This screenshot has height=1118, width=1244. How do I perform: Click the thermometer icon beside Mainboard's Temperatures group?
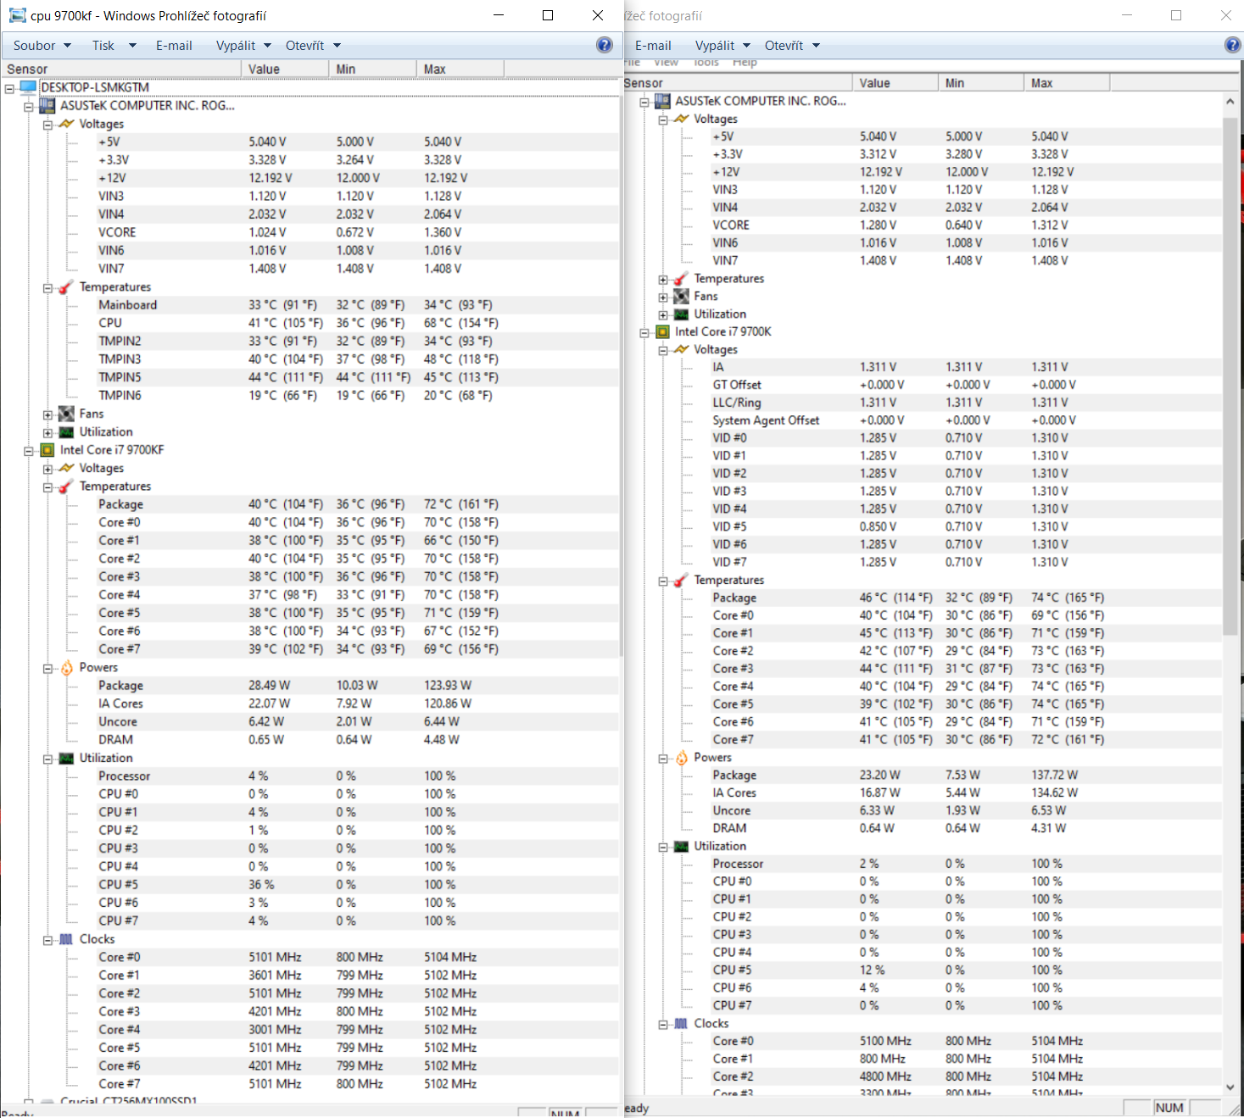point(66,287)
